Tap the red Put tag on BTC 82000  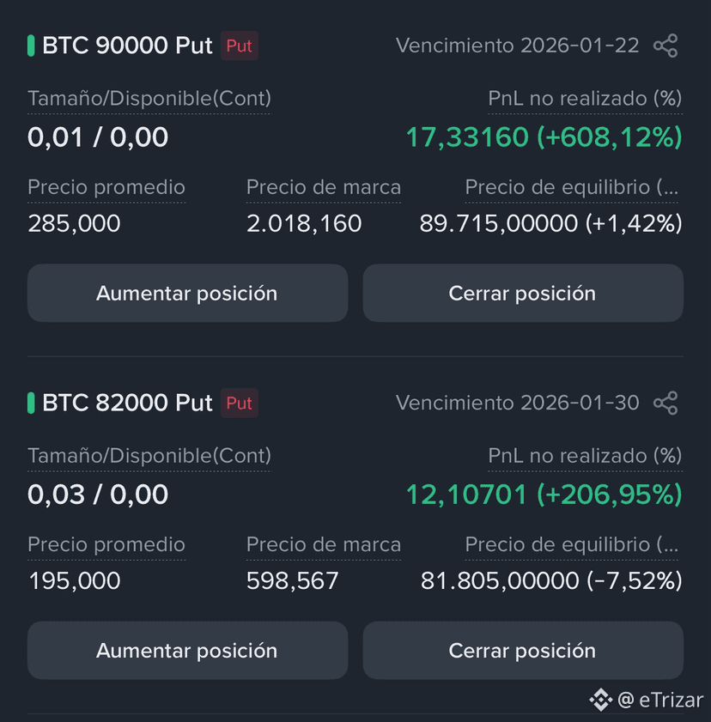pos(239,403)
